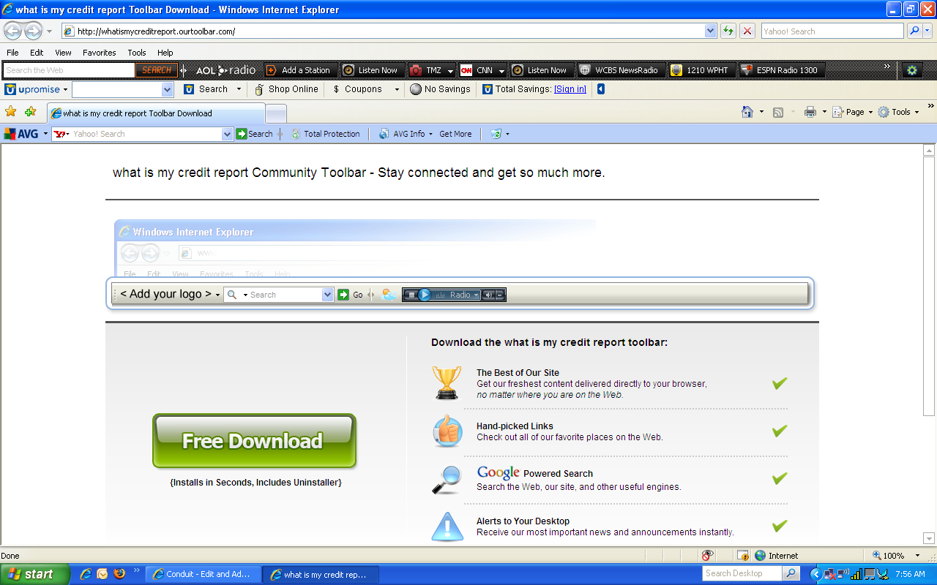Viewport: 937px width, 585px height.
Task: Show hidden system tray icons arrow
Action: (815, 574)
